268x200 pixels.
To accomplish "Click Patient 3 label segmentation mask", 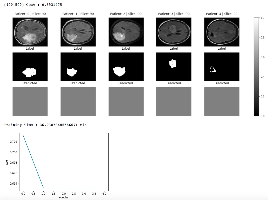I will click(x=174, y=67).
